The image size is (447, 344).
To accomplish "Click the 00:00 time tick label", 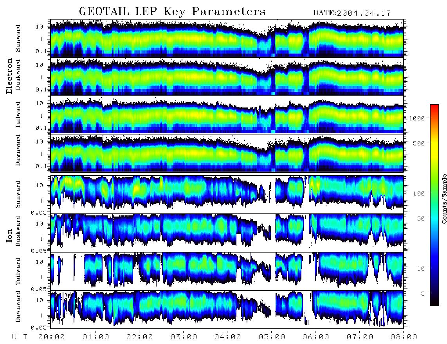I will point(52,337).
